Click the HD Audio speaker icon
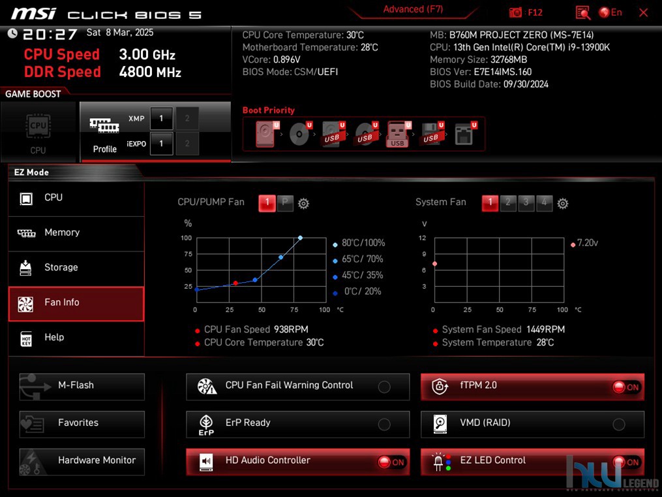 point(206,462)
